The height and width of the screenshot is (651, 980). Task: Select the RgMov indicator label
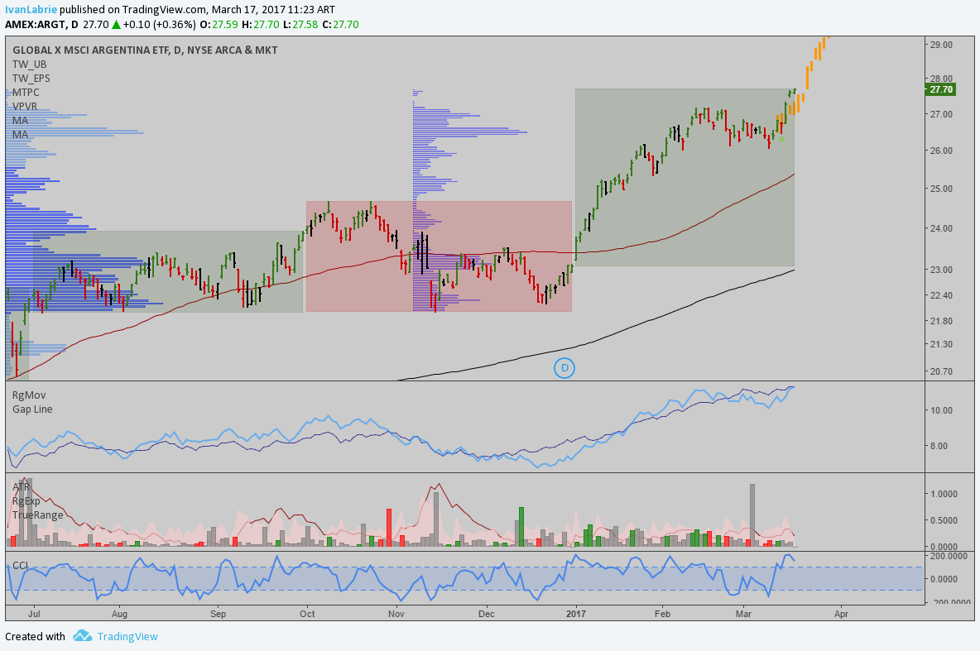[x=29, y=395]
